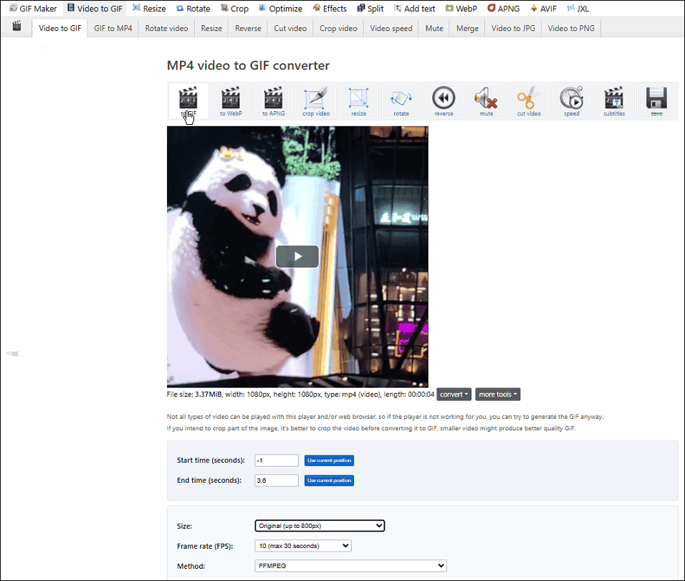
Task: Expand the Method FFMPEG dropdown
Action: click(x=350, y=566)
